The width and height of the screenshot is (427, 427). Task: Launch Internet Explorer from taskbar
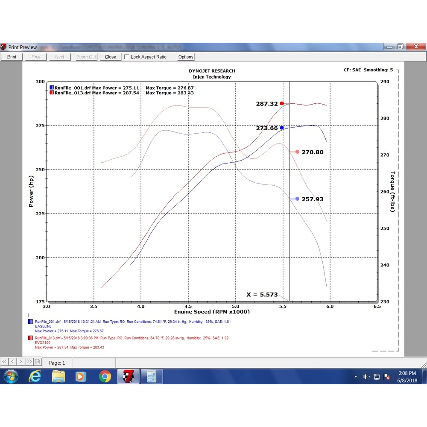[x=35, y=377]
